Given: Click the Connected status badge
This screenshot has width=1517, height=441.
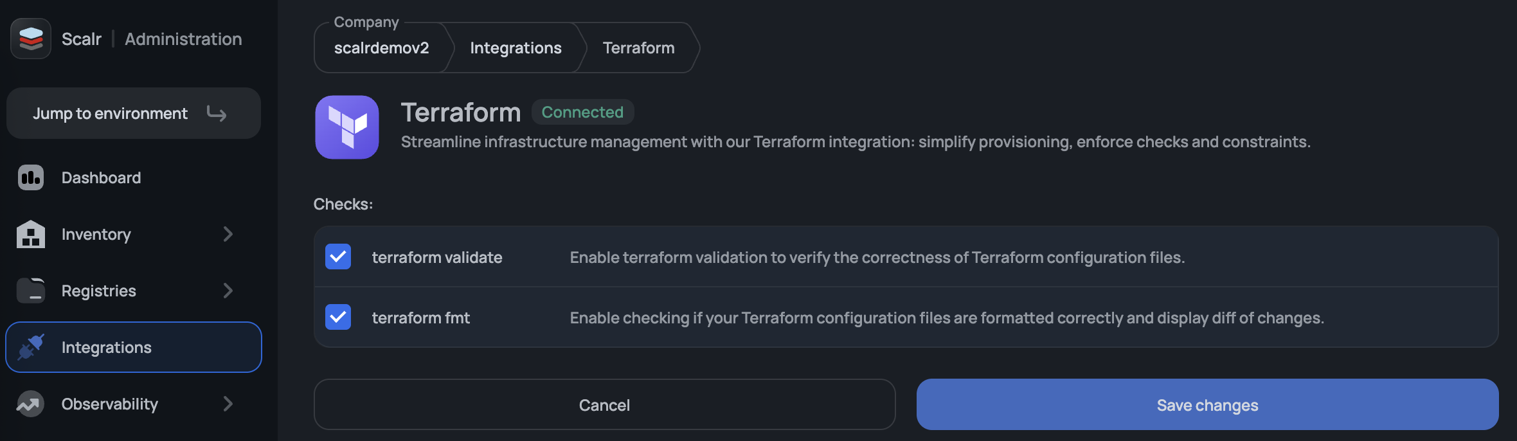Looking at the screenshot, I should [x=582, y=113].
